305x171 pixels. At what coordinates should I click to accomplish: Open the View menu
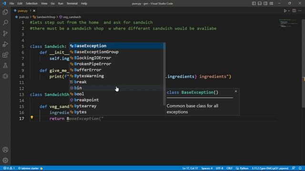(x=44, y=3)
